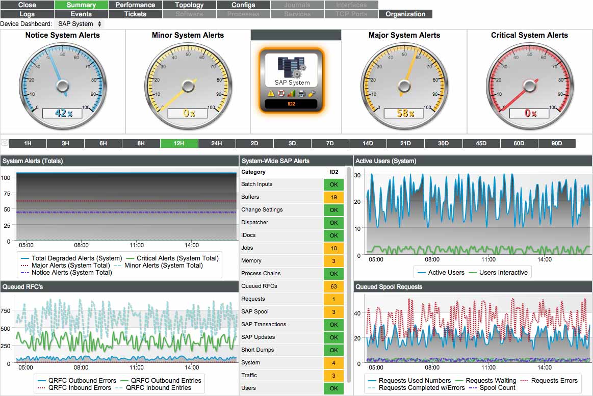Click the Traffic alert value 3
Screen dimensions: 593x396
pos(333,375)
